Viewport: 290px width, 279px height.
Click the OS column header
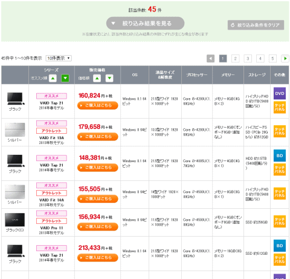coord(135,75)
